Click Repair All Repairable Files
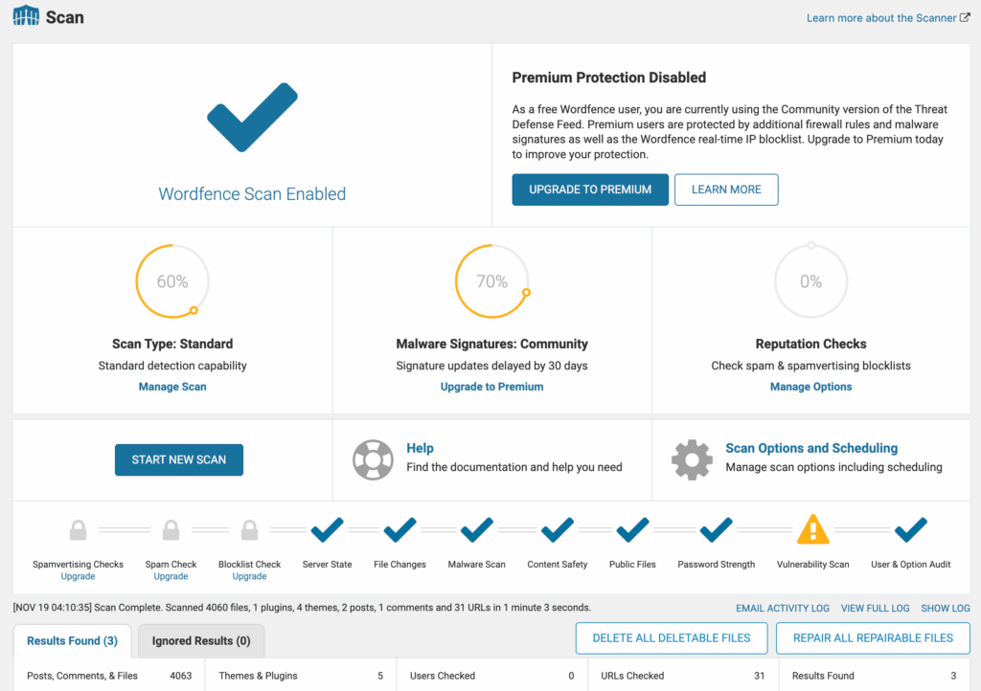 (x=873, y=637)
